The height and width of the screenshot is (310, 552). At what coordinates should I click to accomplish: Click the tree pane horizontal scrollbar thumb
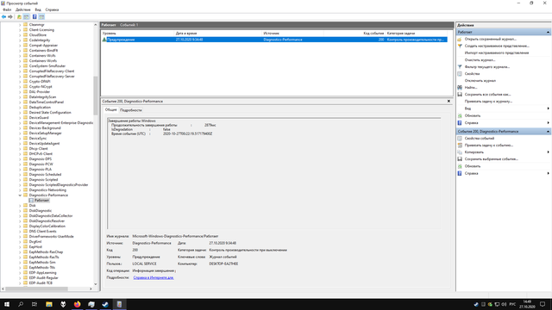(36, 289)
